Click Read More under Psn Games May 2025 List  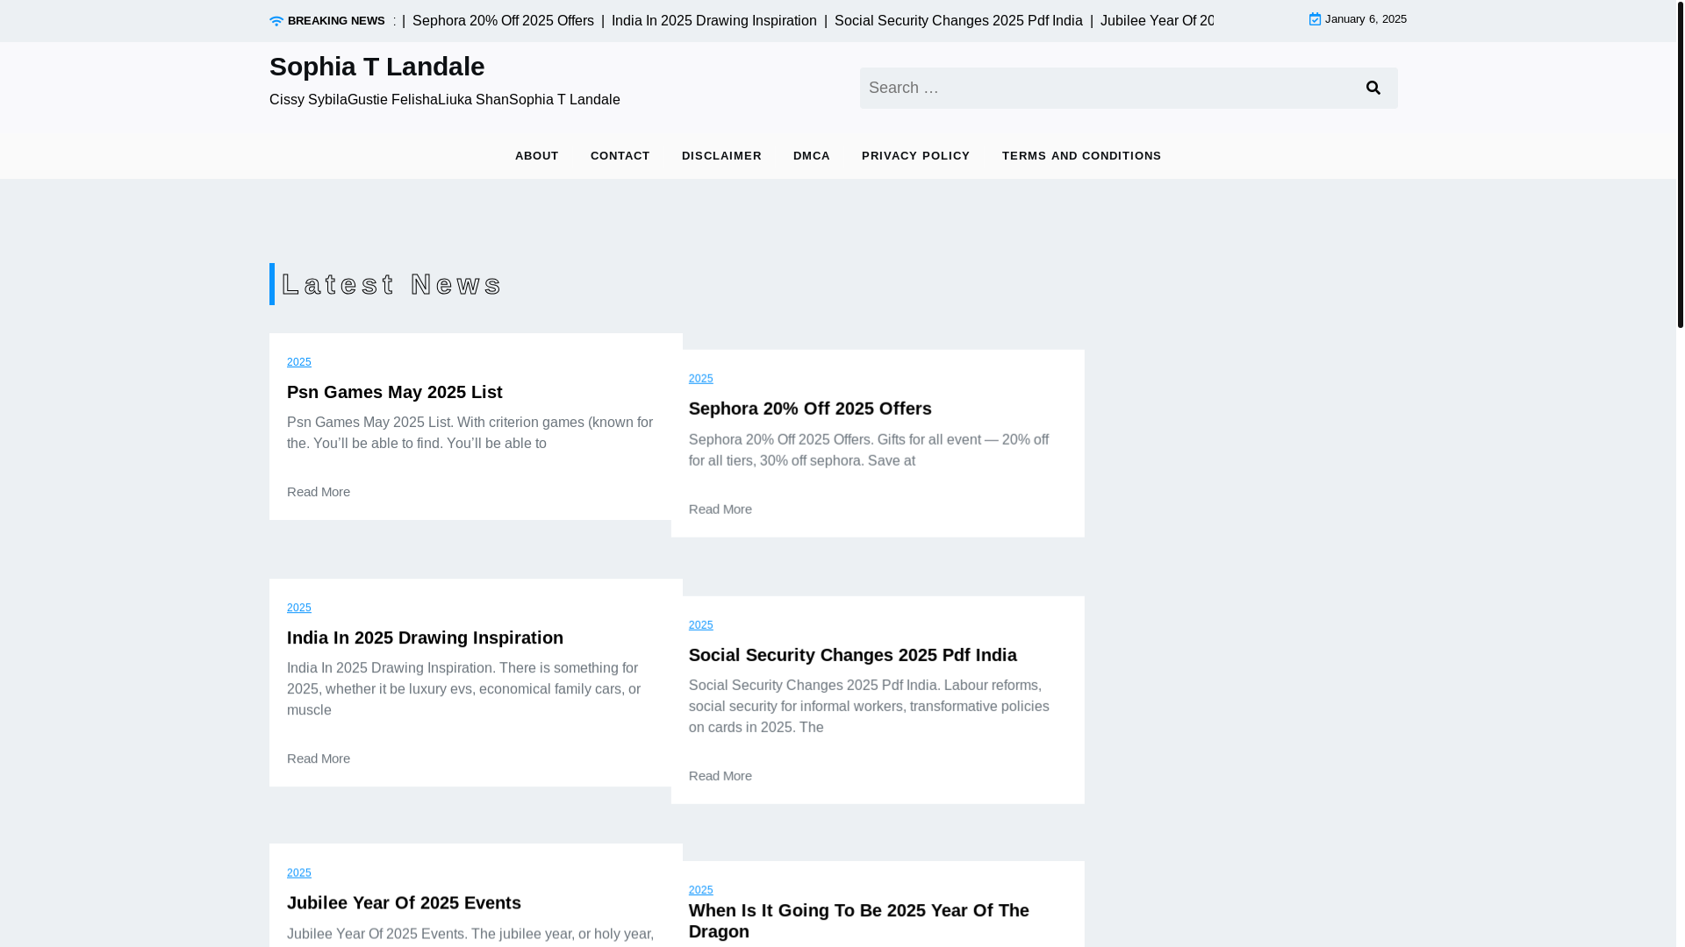(319, 492)
